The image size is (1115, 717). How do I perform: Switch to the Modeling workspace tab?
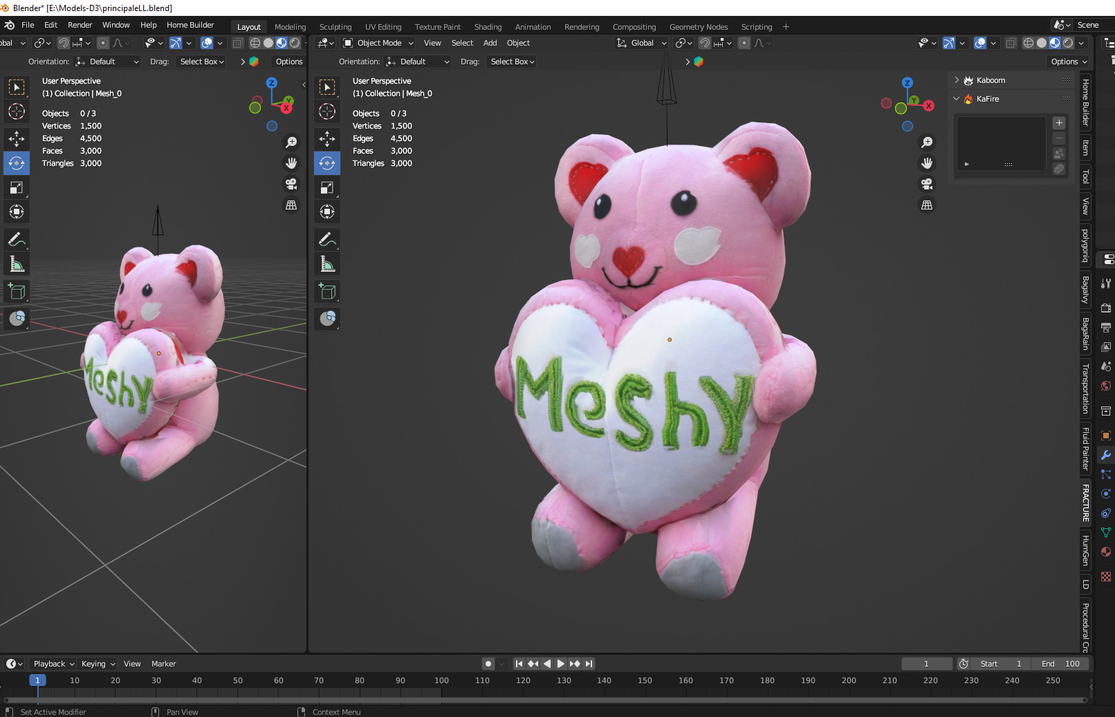[290, 27]
